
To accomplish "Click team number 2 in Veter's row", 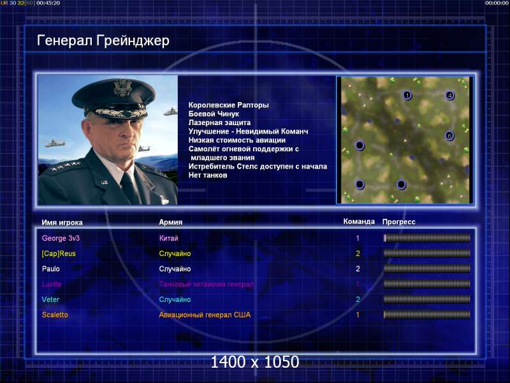I will click(x=358, y=299).
